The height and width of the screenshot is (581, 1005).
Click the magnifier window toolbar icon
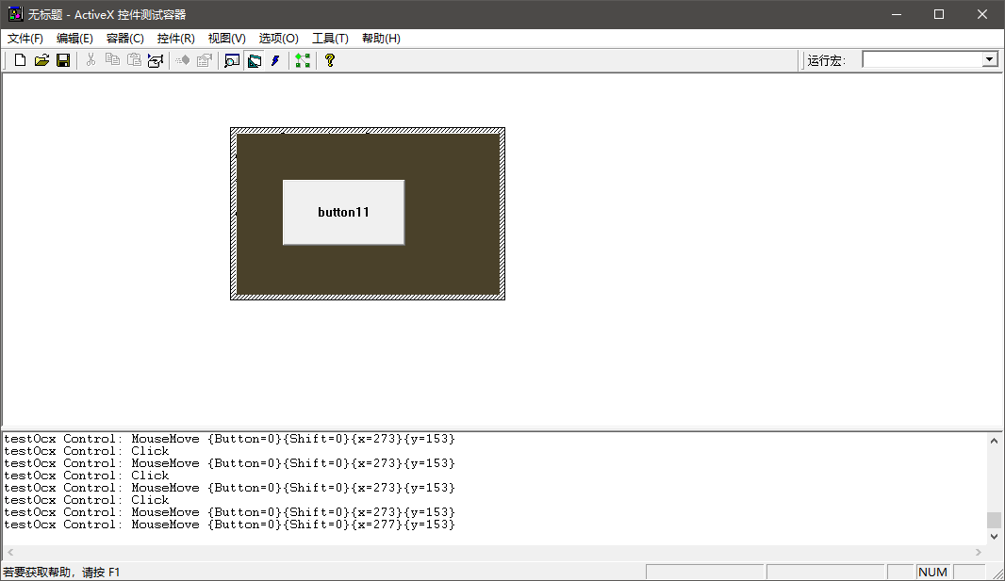[x=232, y=60]
